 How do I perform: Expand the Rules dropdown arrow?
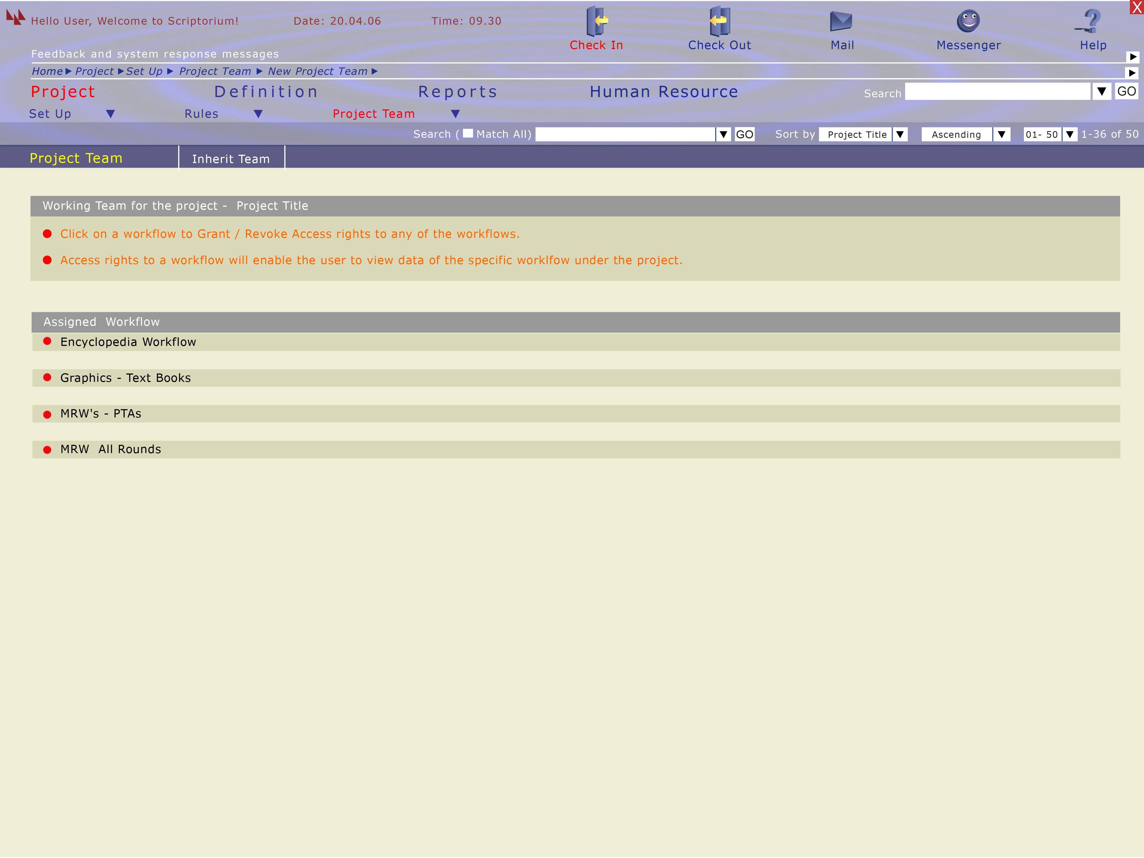(258, 114)
